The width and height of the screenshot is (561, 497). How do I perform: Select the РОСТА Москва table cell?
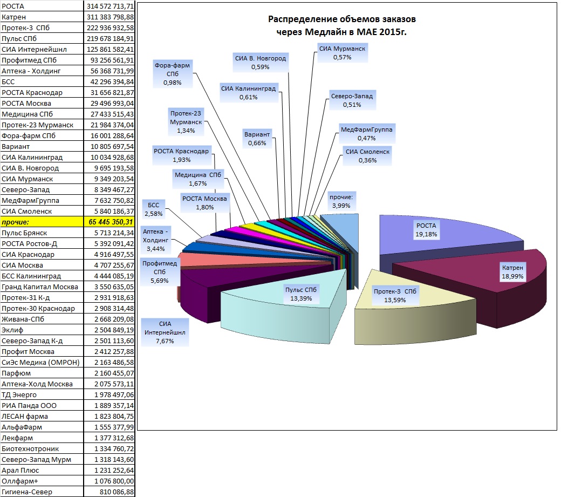pos(42,103)
